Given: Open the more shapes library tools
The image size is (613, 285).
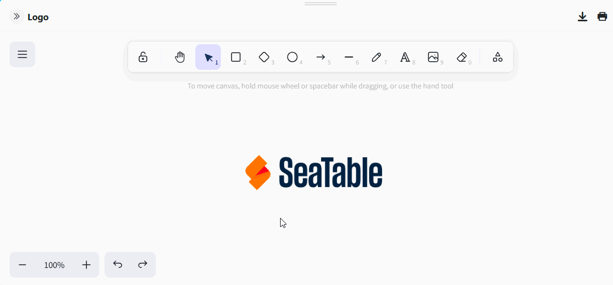Looking at the screenshot, I should click(x=497, y=57).
